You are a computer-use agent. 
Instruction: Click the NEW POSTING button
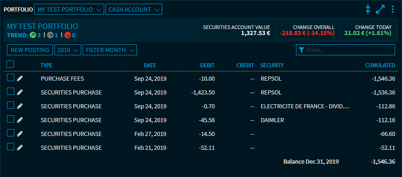pos(30,50)
